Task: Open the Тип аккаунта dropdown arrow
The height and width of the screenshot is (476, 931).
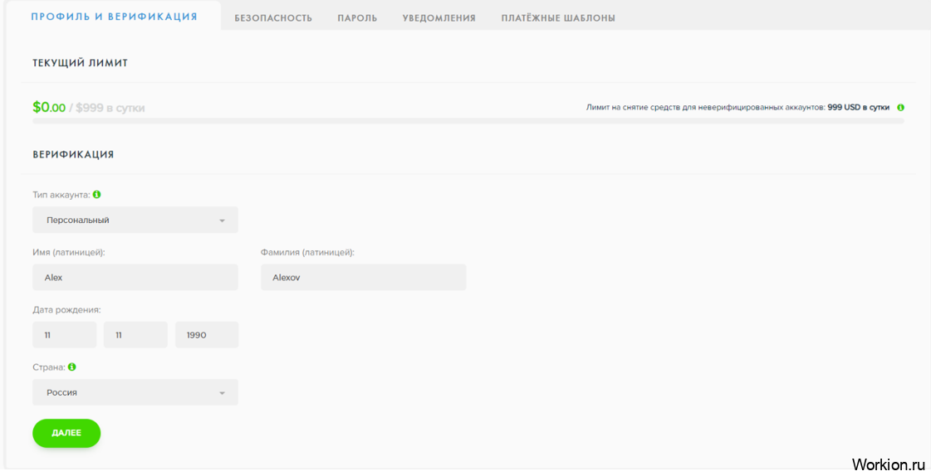Action: point(222,221)
